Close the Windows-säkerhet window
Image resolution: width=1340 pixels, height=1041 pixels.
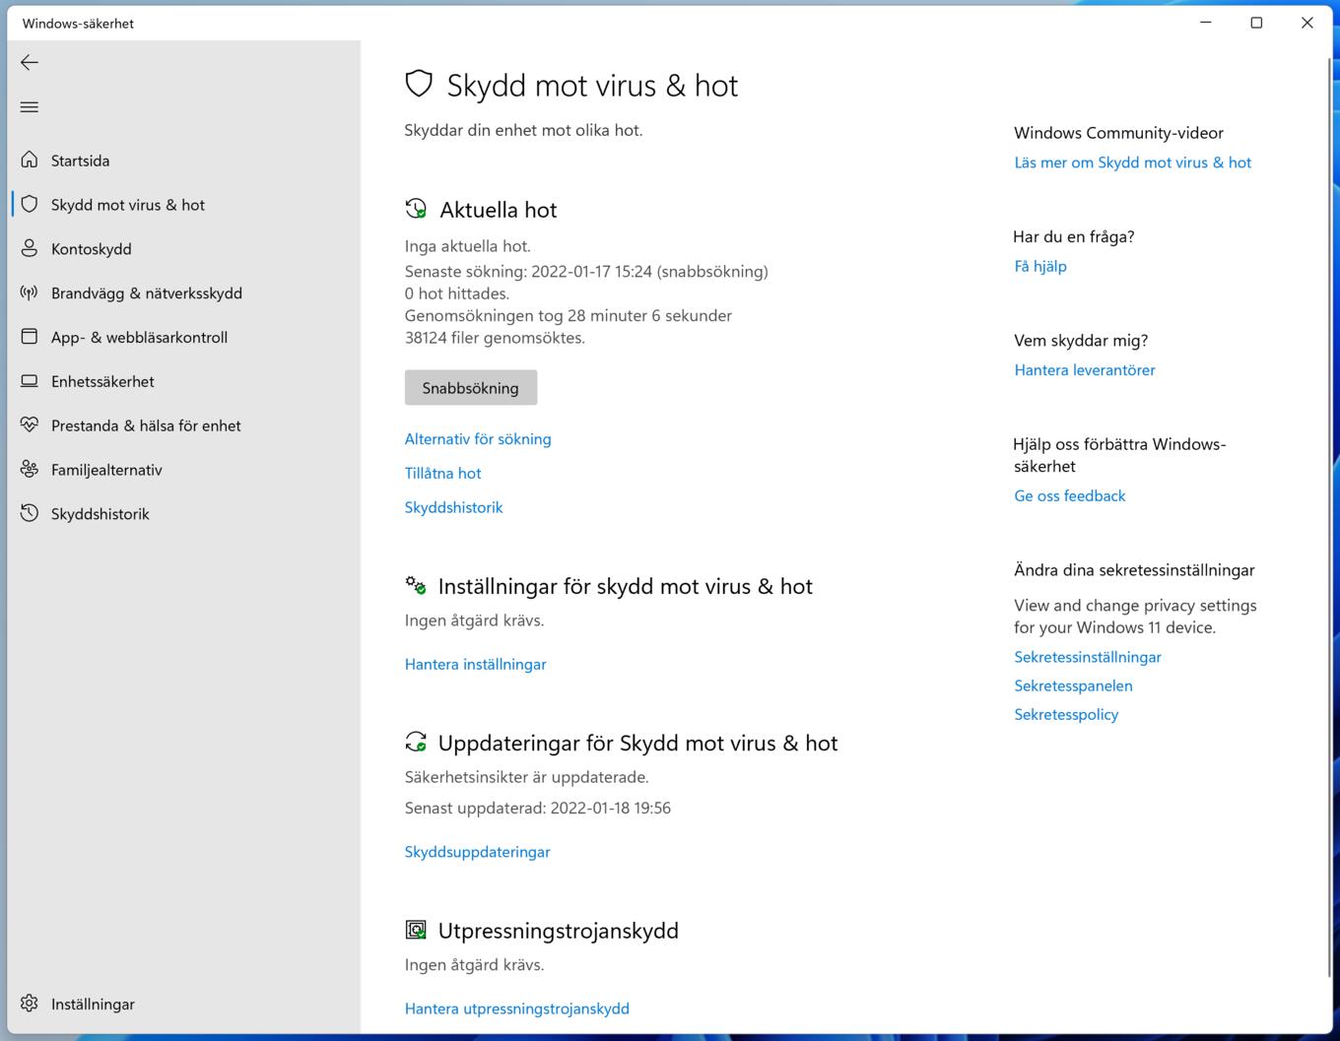point(1307,23)
